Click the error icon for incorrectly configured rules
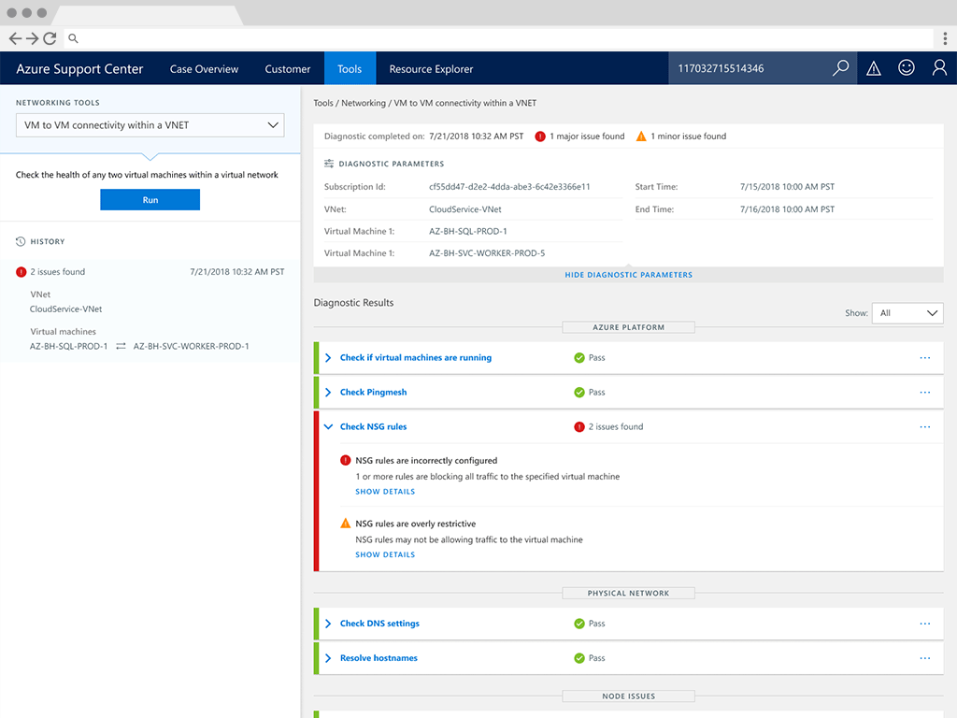 (346, 460)
